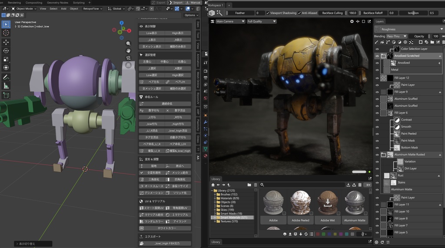Toggle the Viewport Shadowing checkbox
This screenshot has width=445, height=248.
point(268,13)
